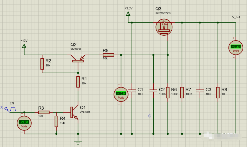This screenshot has width=247, height=148.
Task: Select resistor R3 on the EN line
Action: 44,112
